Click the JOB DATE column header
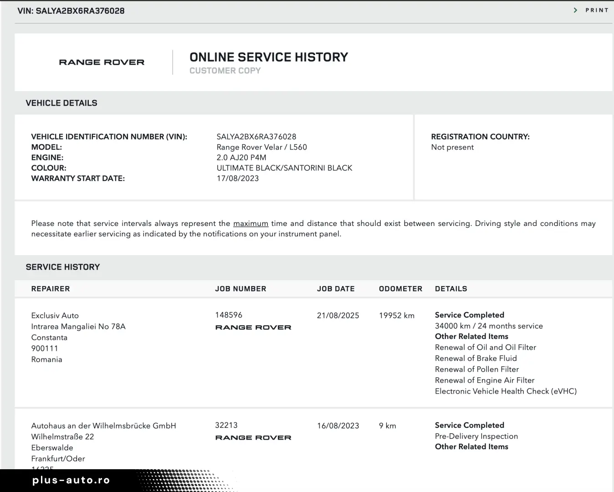Image resolution: width=614 pixels, height=492 pixels. coord(336,289)
